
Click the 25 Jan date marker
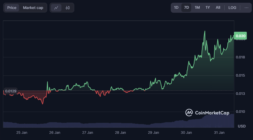point(22,133)
